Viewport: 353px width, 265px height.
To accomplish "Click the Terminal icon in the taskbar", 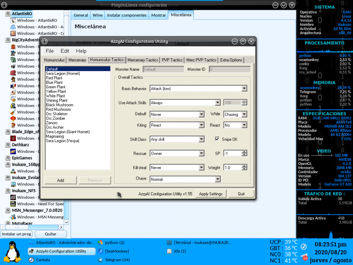I will point(169,243).
